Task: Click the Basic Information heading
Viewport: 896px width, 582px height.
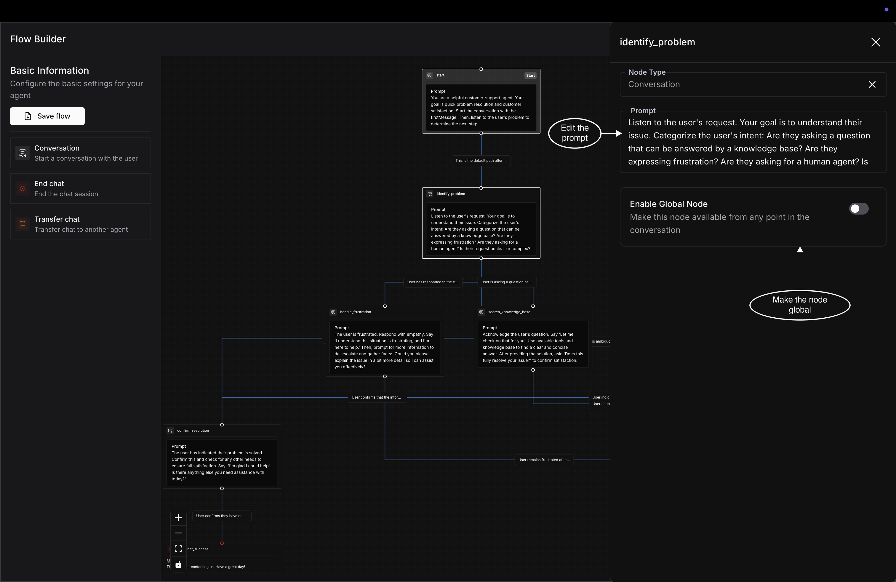Action: point(49,71)
